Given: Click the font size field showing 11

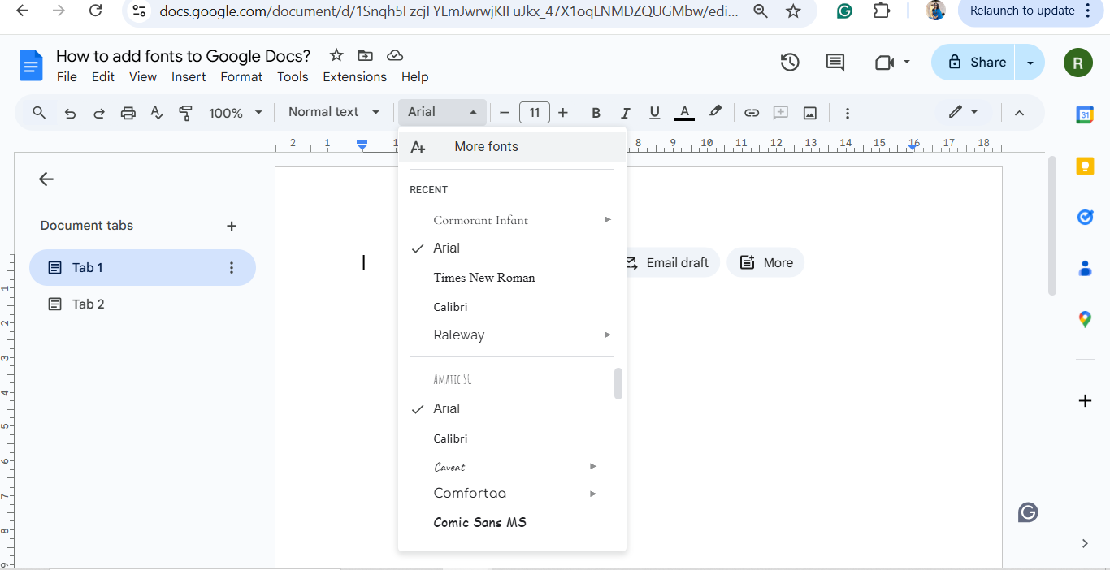Looking at the screenshot, I should tap(534, 113).
